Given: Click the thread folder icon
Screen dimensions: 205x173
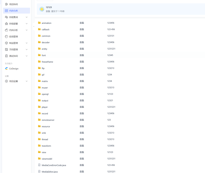Looking at the screenshot, I should [x=39, y=139].
